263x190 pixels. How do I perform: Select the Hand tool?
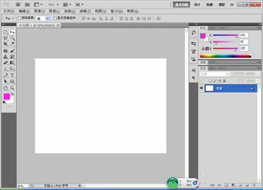pos(5,88)
